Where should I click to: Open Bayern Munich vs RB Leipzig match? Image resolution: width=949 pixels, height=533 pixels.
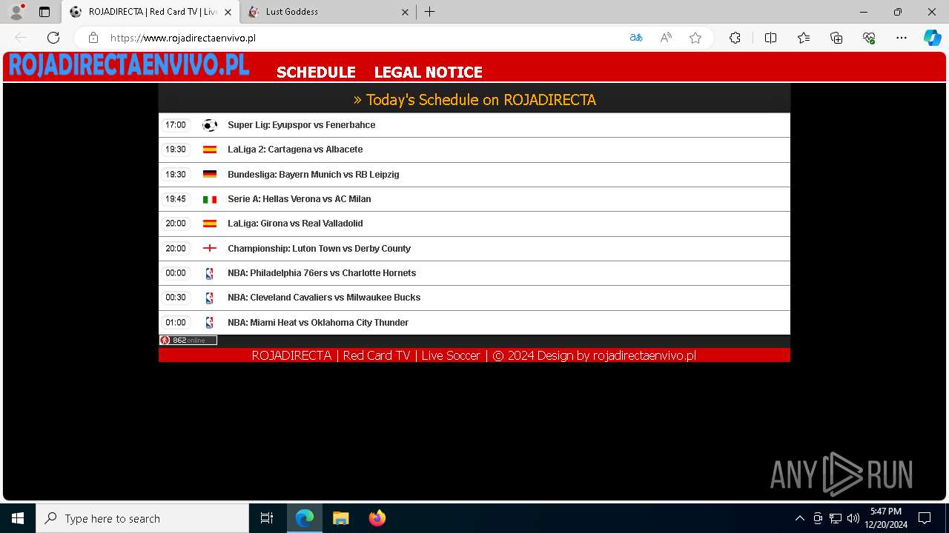314,175
